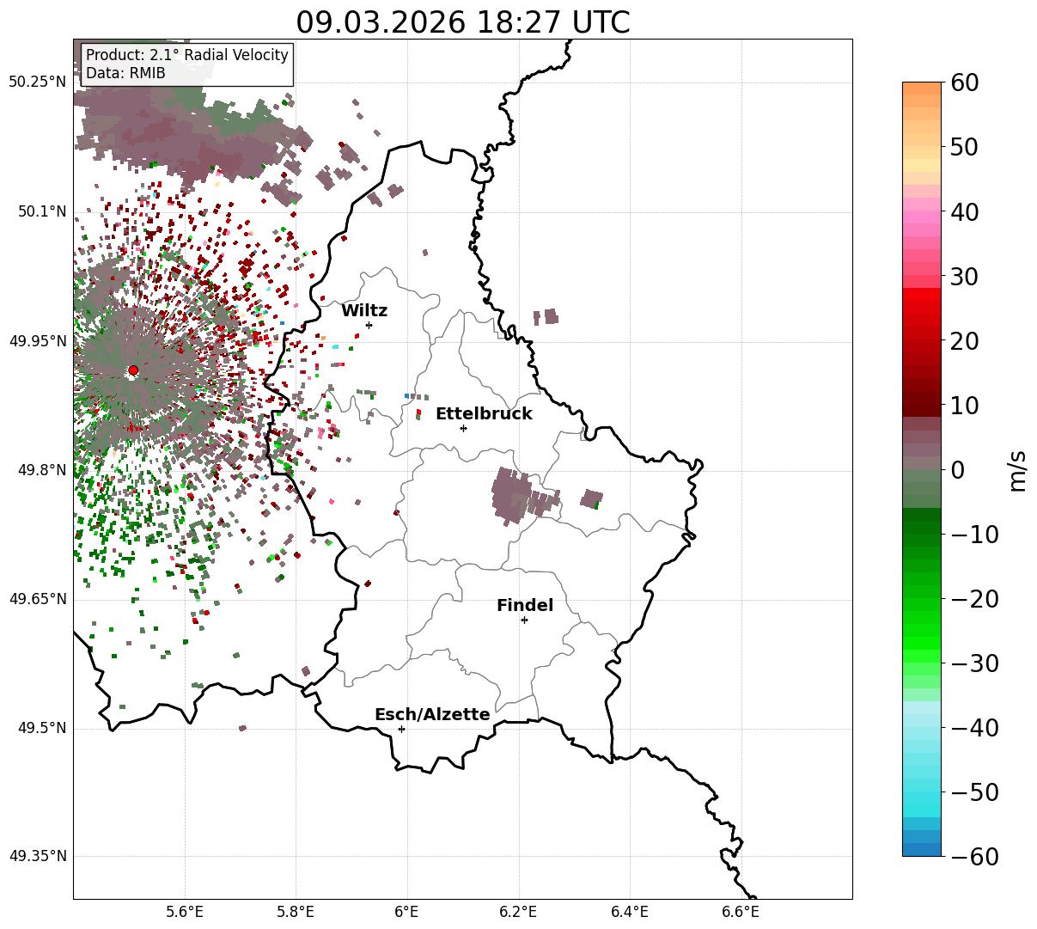Click the 5.6°E longitude label

coord(185,912)
